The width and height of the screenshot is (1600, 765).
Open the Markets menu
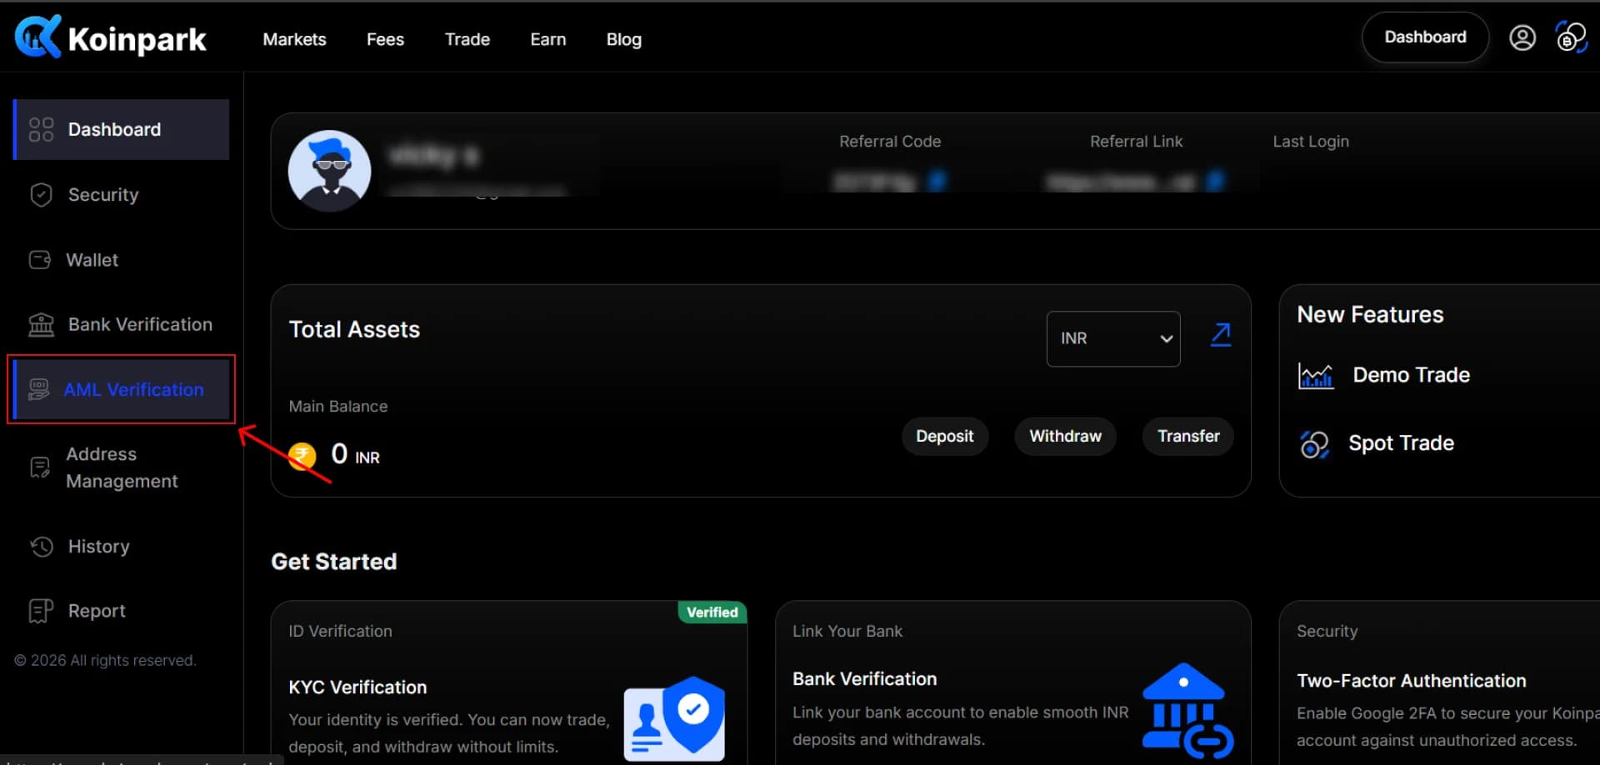click(294, 39)
